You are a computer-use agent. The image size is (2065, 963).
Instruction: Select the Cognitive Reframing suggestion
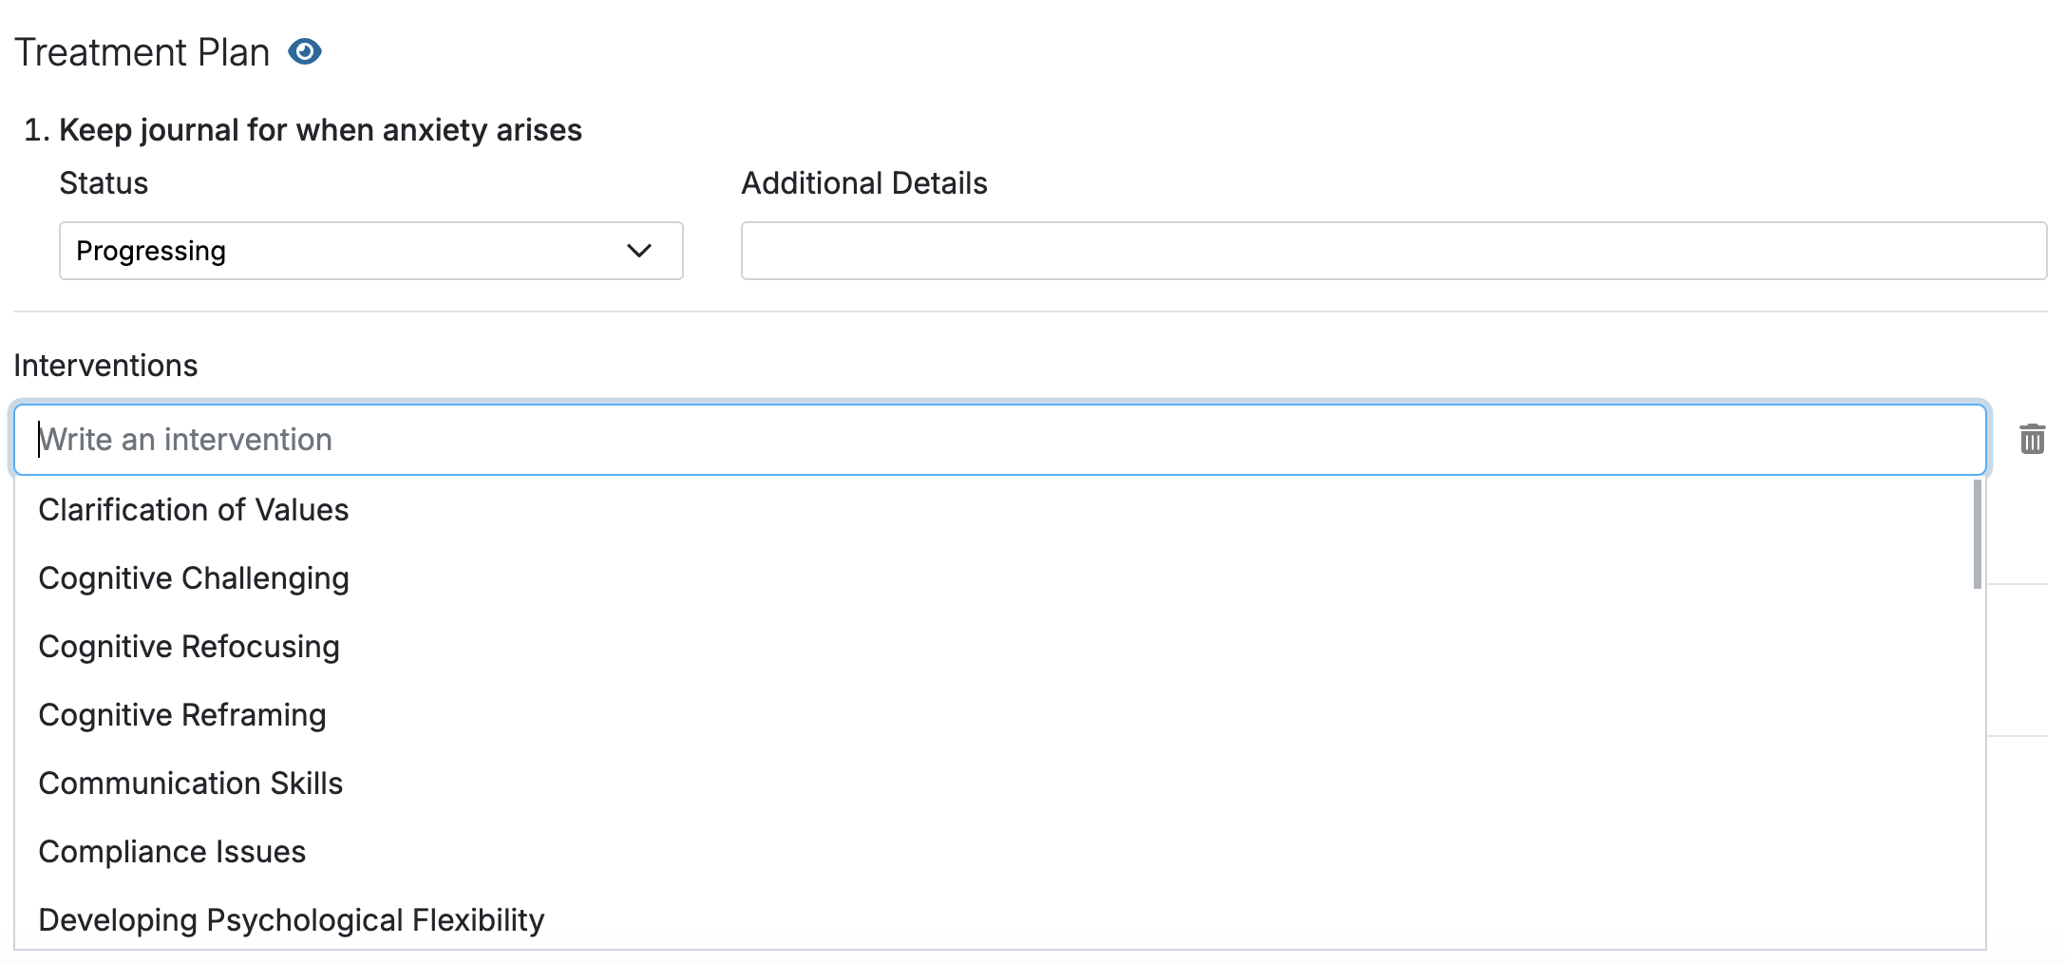182,715
